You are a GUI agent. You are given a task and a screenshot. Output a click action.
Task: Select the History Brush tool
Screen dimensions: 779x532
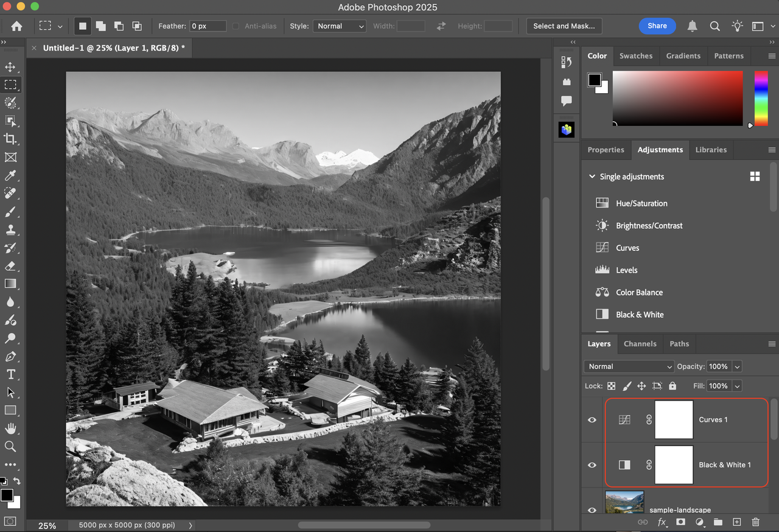10,248
